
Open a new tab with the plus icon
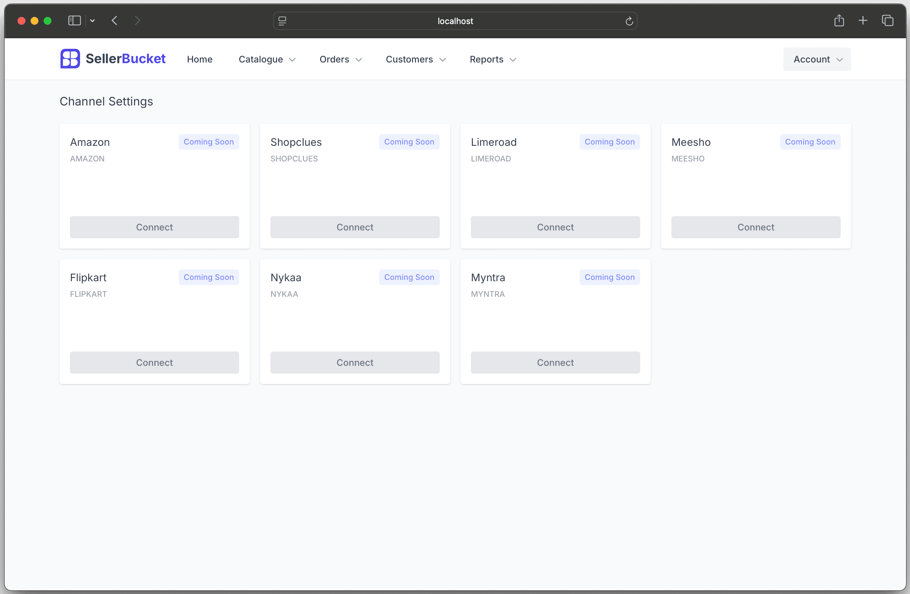click(862, 21)
